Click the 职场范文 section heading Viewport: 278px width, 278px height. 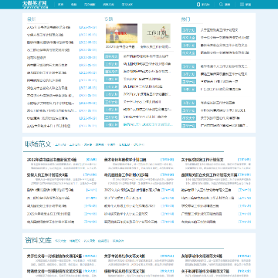click(38, 144)
